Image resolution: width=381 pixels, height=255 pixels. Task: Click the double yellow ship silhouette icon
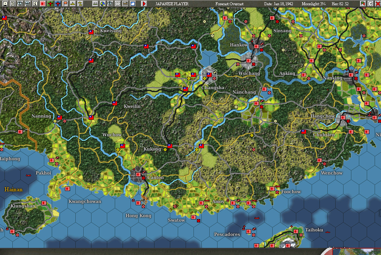click(x=80, y=4)
